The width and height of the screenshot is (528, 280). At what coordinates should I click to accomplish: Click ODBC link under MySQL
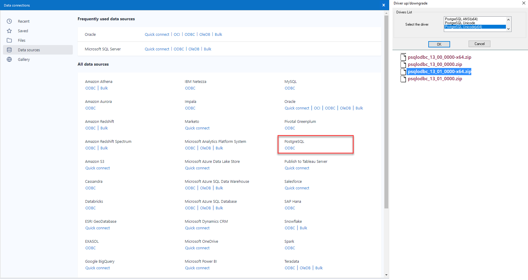pyautogui.click(x=290, y=88)
